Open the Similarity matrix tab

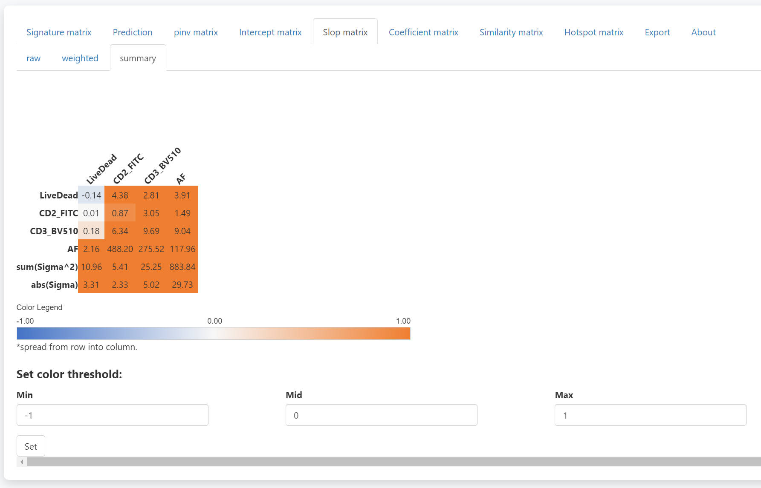coord(511,32)
